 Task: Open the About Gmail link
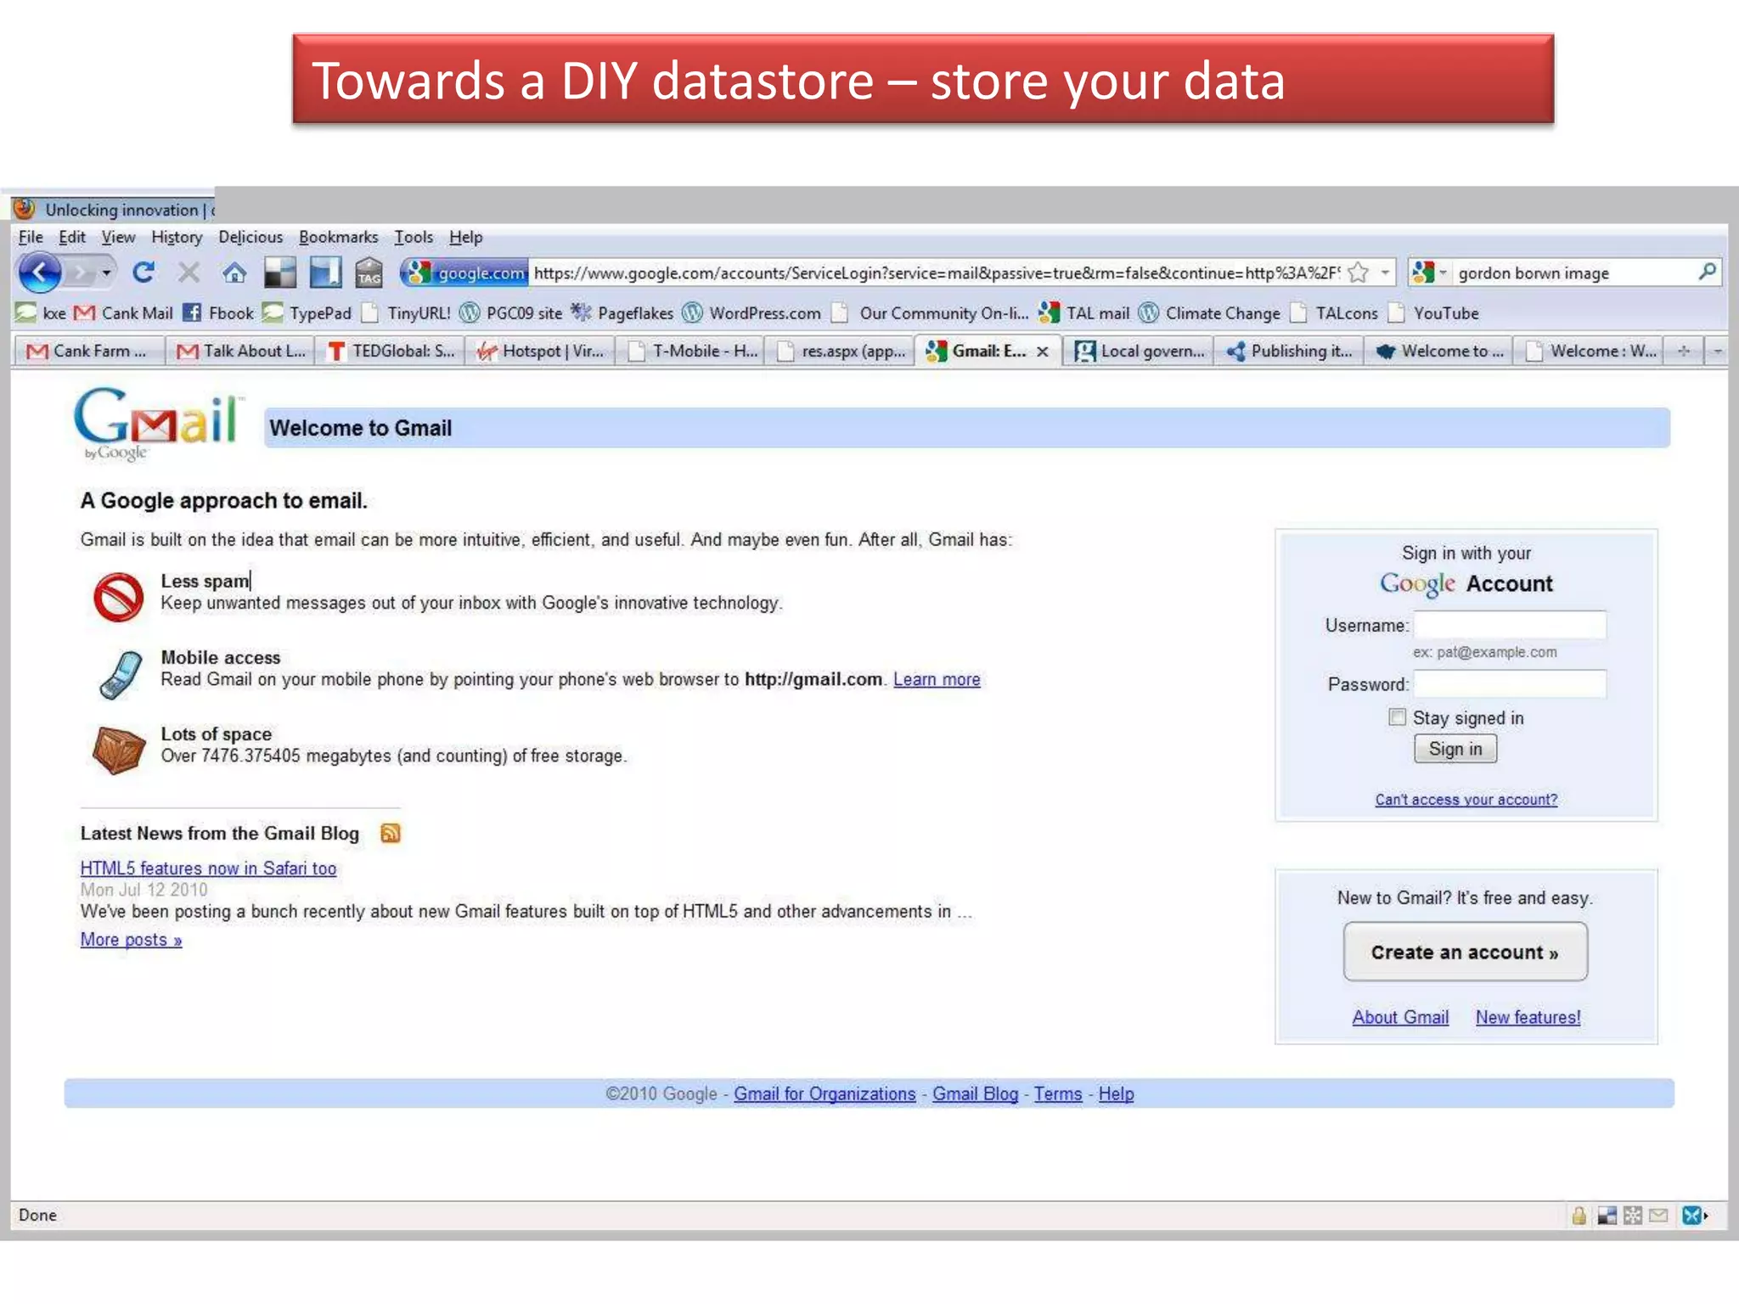click(x=1400, y=1017)
